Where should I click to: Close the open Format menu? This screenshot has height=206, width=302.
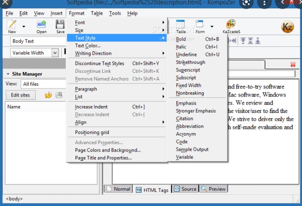(77, 13)
